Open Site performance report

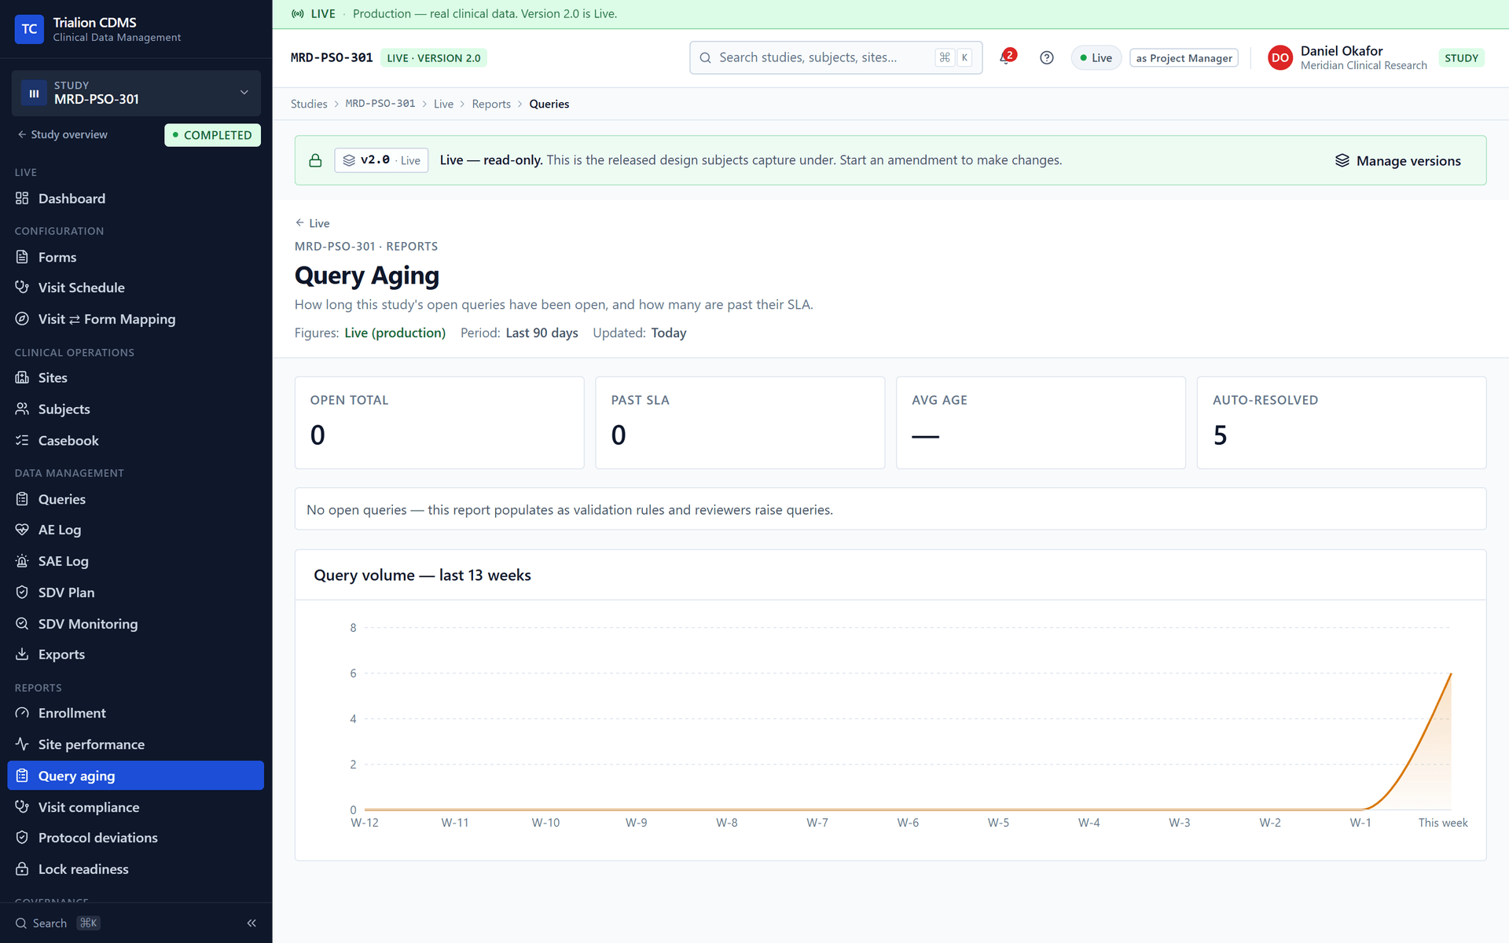tap(135, 744)
